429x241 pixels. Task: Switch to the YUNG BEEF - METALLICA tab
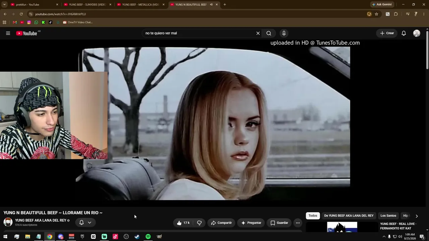coord(140,5)
